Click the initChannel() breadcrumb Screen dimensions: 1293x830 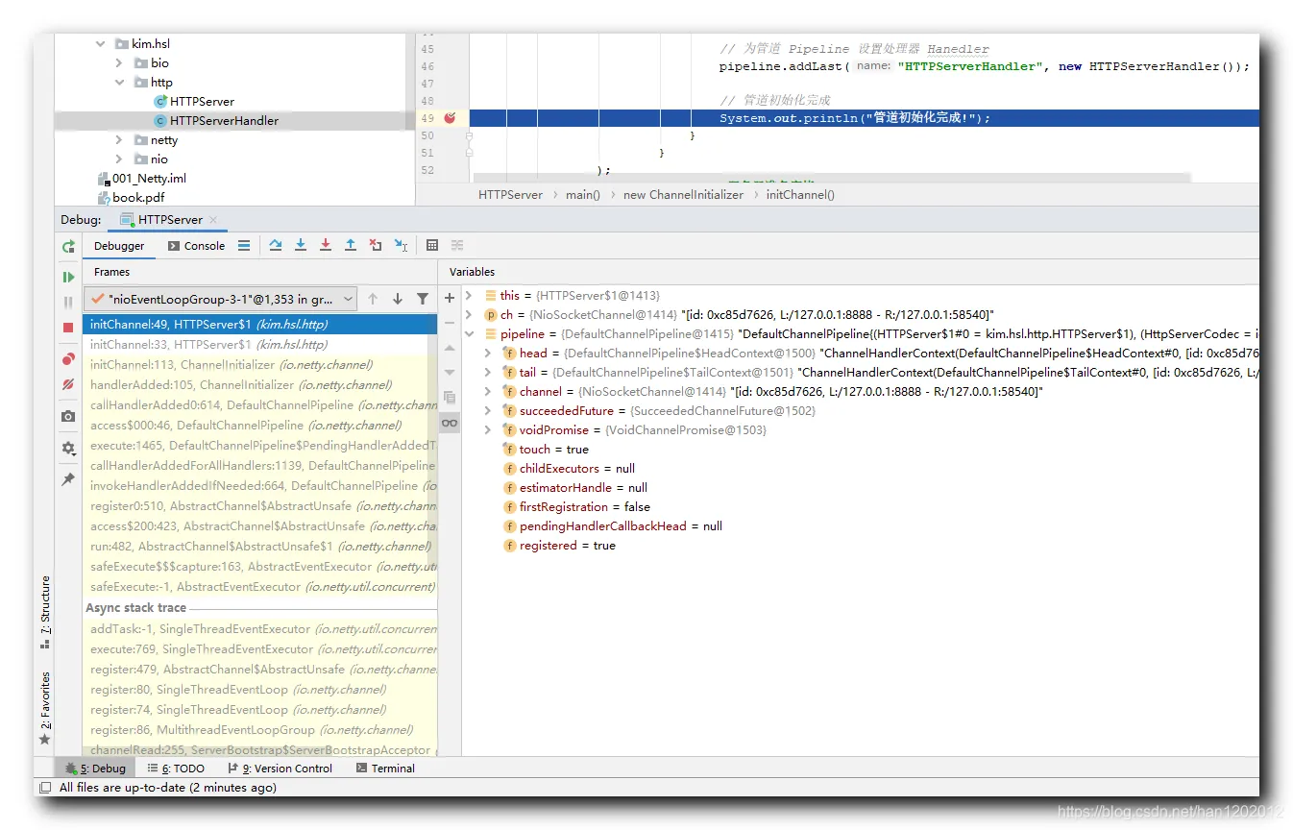click(x=800, y=194)
